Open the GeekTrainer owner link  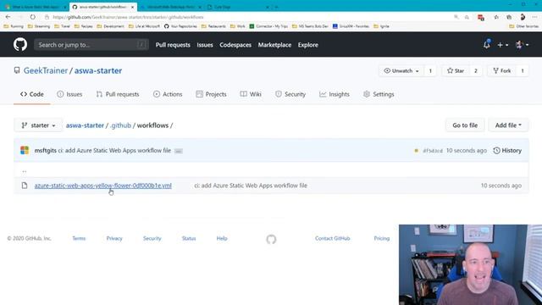pos(46,70)
